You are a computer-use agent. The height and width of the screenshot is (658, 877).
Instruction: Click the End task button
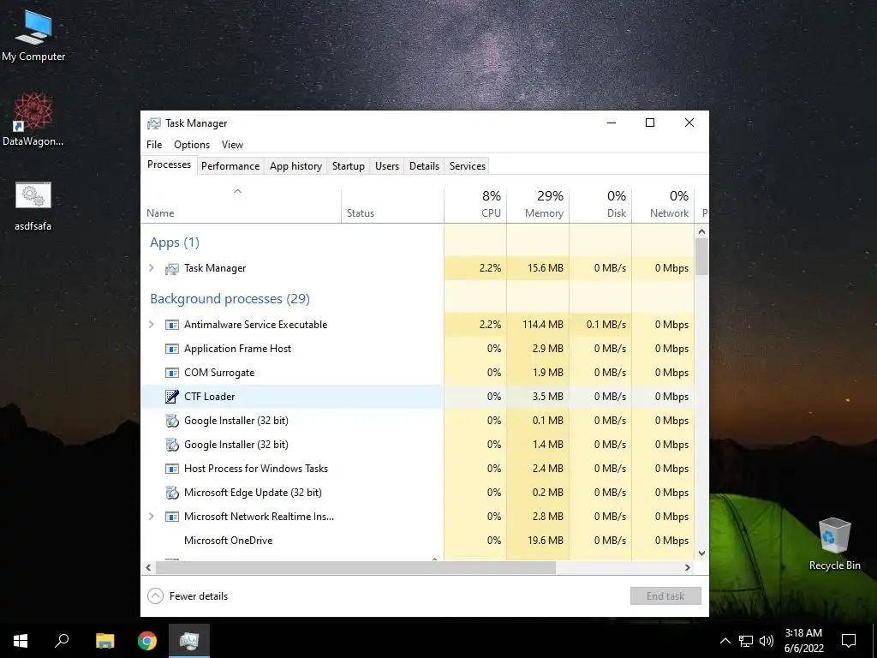tap(665, 596)
